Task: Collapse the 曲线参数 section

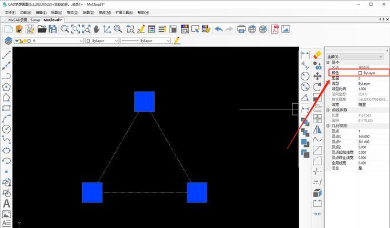Action: tap(328, 110)
